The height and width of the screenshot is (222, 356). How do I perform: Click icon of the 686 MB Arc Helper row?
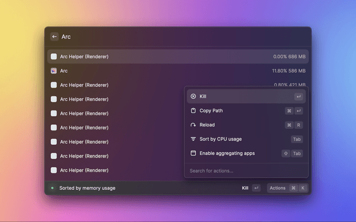point(53,57)
